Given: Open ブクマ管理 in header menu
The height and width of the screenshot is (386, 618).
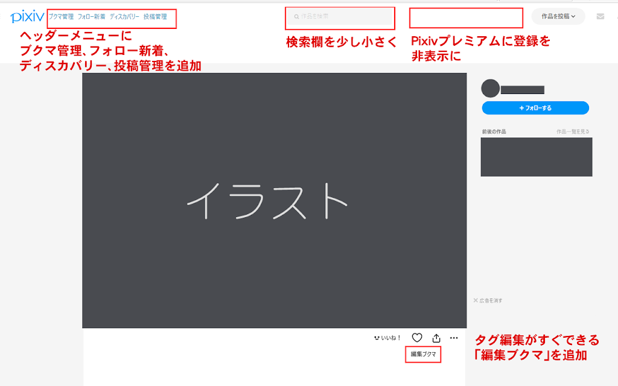Looking at the screenshot, I should coord(61,16).
